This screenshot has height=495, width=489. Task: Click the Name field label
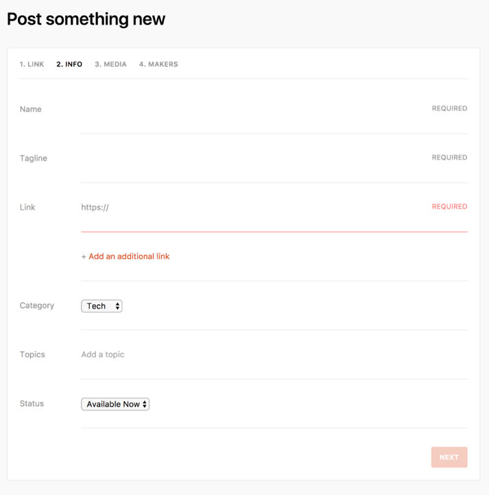(31, 110)
